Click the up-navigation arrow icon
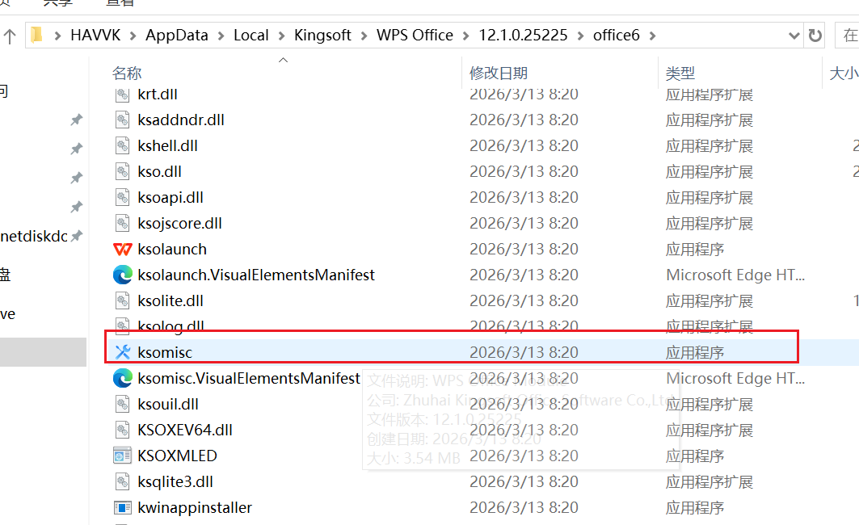859x525 pixels. [8, 35]
